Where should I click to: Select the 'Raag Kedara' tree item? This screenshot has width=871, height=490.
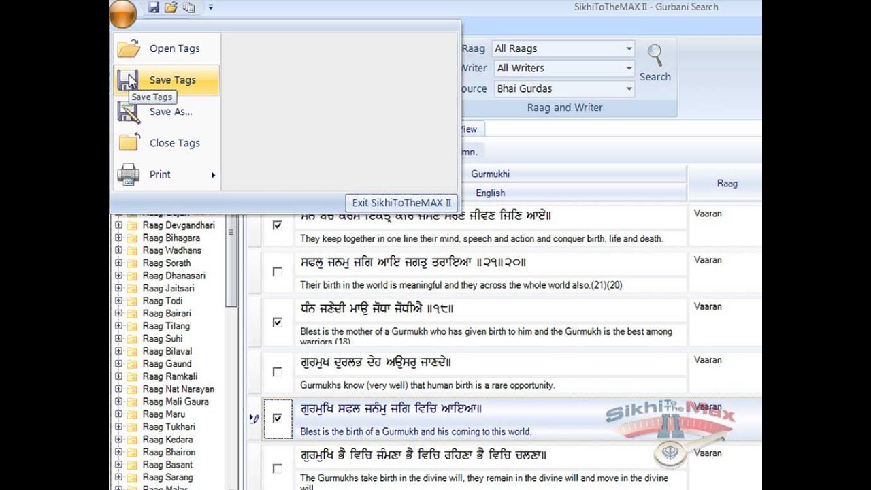(167, 440)
